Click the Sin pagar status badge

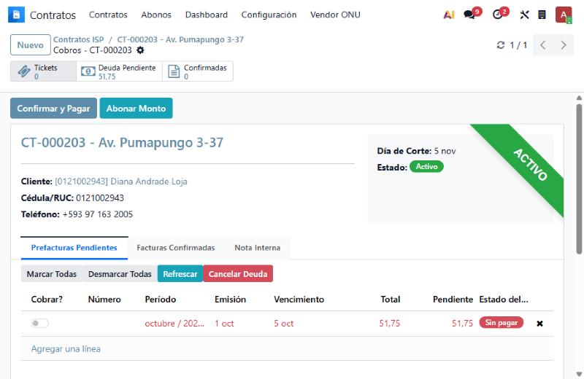pyautogui.click(x=502, y=322)
